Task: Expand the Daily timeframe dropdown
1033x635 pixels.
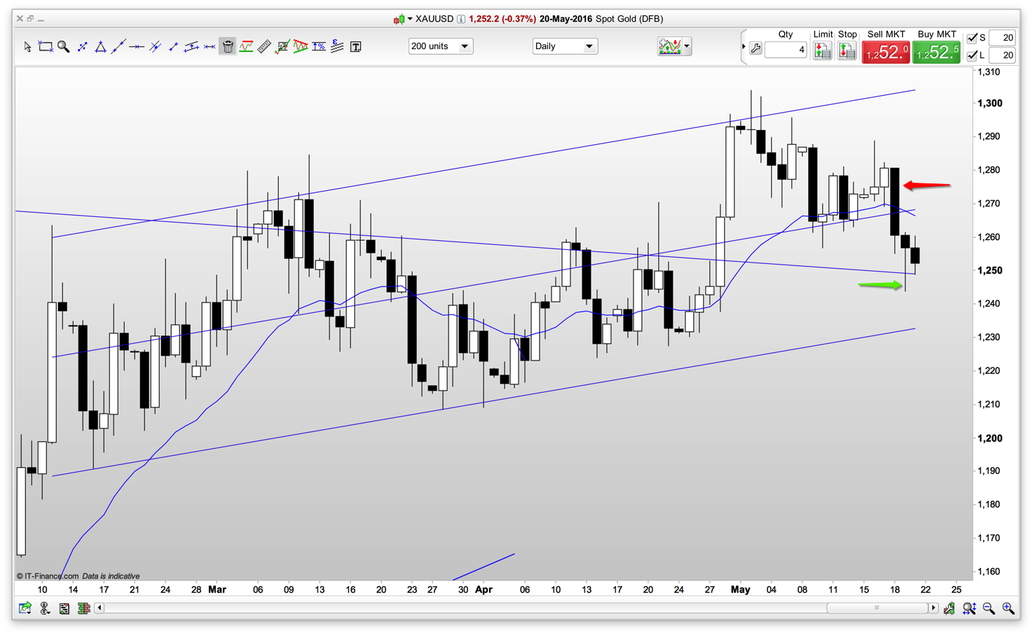Action: tap(564, 46)
